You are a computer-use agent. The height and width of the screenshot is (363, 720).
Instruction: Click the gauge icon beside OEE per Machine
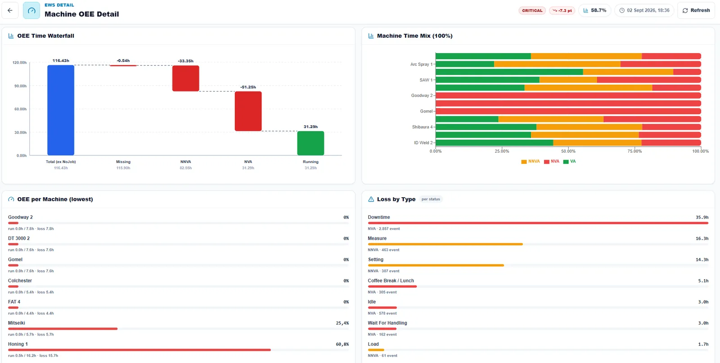click(11, 199)
